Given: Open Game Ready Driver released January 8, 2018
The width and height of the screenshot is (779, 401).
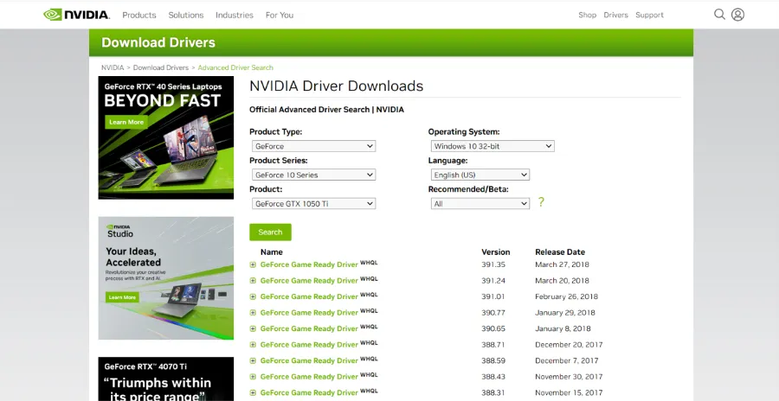Looking at the screenshot, I should click(x=309, y=328).
